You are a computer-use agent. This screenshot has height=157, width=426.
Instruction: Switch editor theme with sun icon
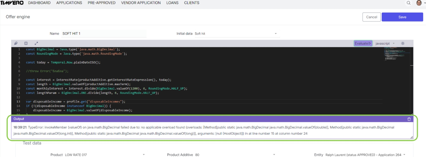pos(403,43)
